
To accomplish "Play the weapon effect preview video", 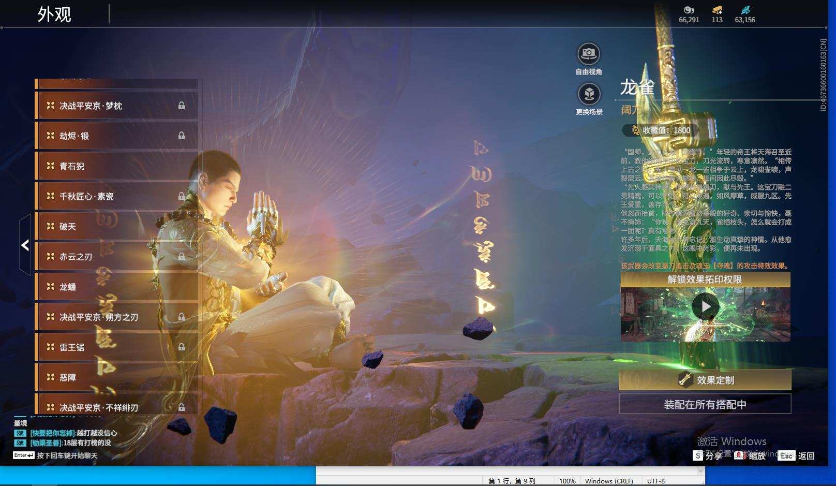I will coord(705,307).
